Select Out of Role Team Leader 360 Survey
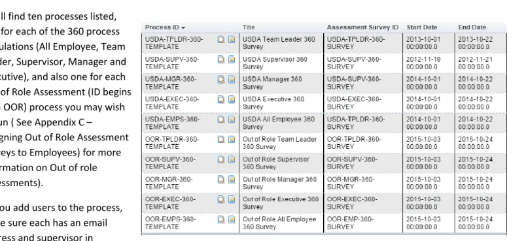Viewport: 507px width, 241px height. [280, 143]
